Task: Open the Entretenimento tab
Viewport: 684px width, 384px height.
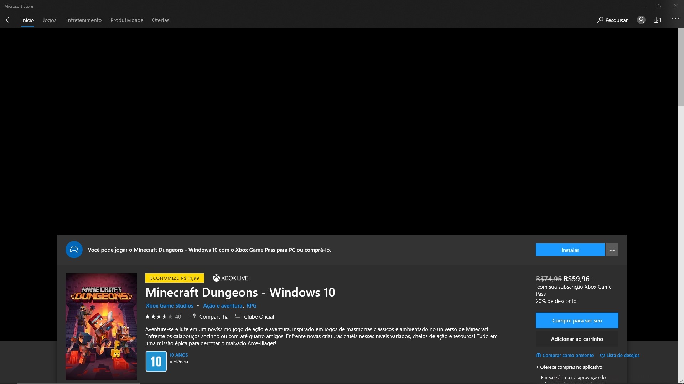Action: 83,20
